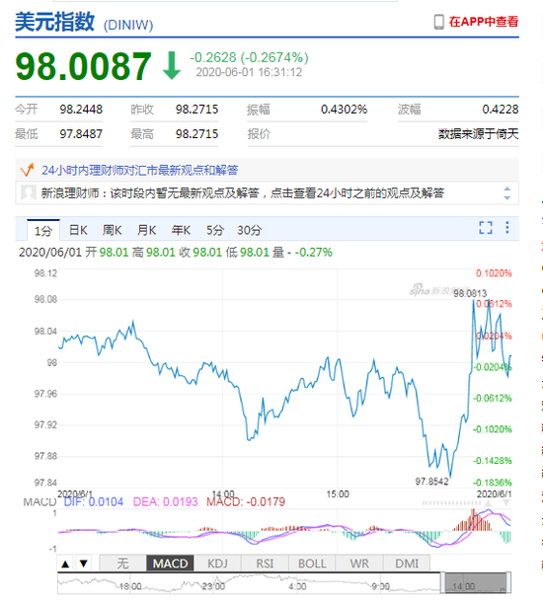Viewport: 543px width, 603px height.
Task: Open the 在APP中查看 link
Action: point(484,22)
